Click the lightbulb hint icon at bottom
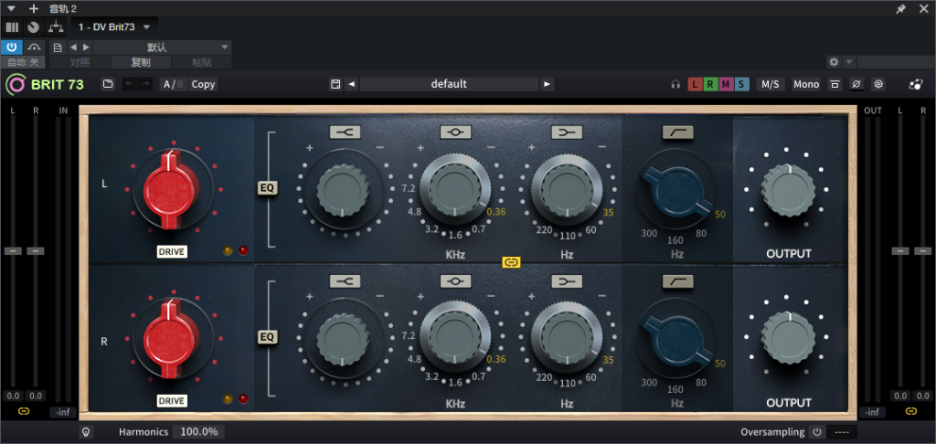 [86, 431]
